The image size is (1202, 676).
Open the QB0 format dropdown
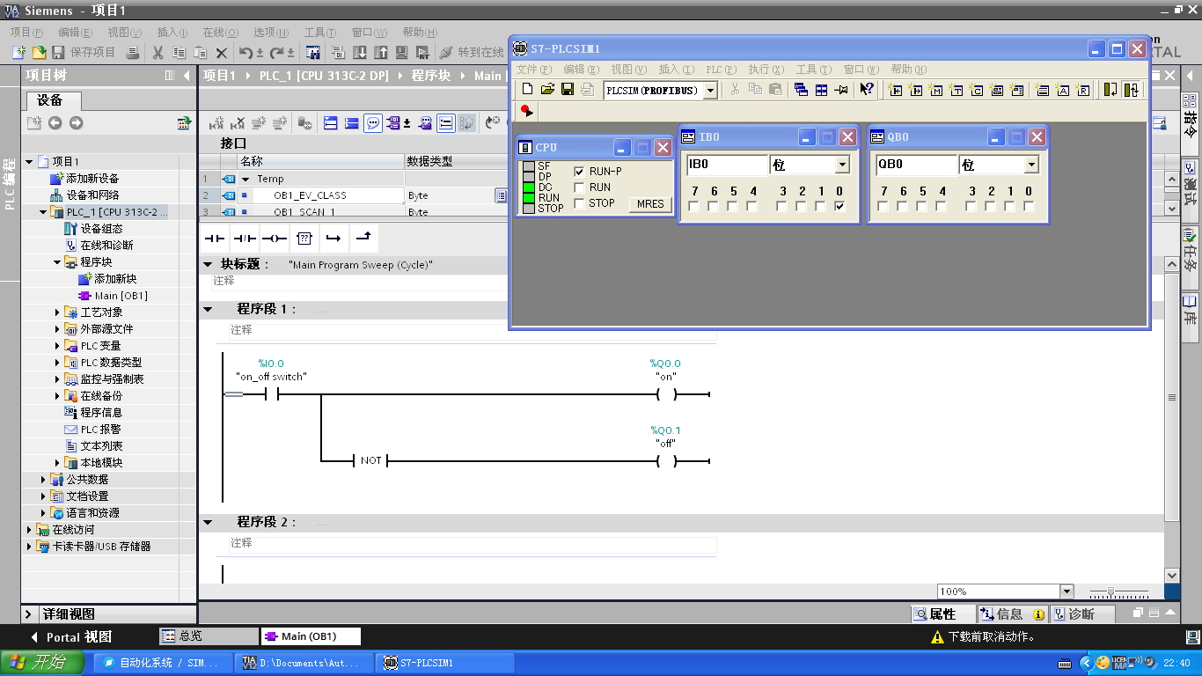coord(1031,165)
